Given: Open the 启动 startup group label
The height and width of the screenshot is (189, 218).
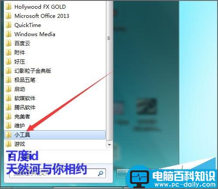Looking at the screenshot, I should coord(20,89).
